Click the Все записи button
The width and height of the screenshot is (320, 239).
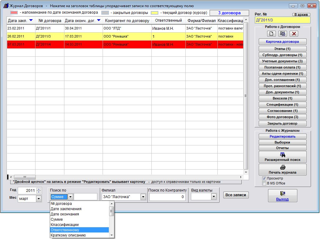[x=236, y=195]
